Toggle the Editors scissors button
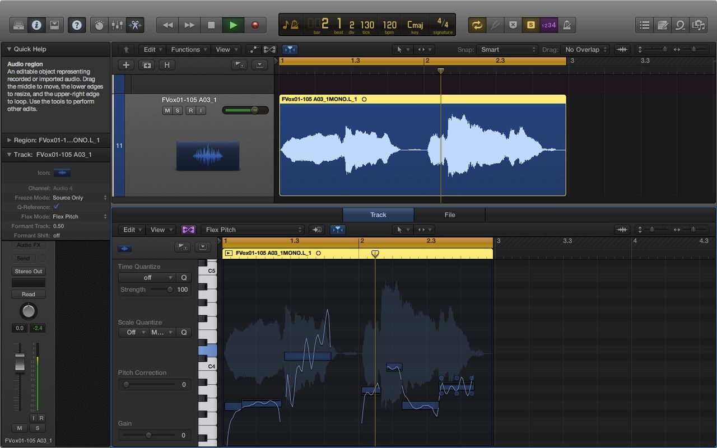717x448 pixels. [135, 25]
